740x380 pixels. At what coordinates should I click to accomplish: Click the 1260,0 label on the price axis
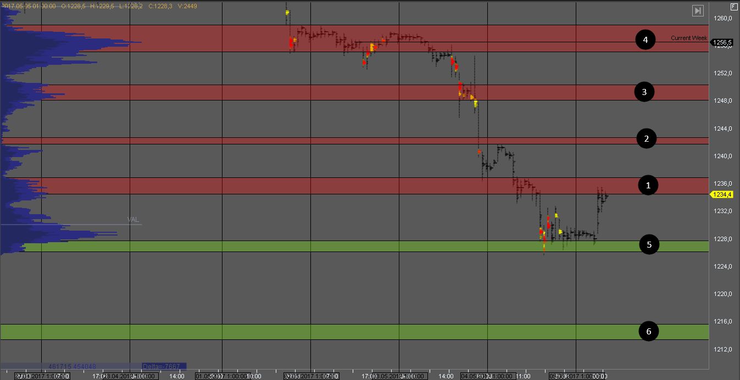[722, 19]
